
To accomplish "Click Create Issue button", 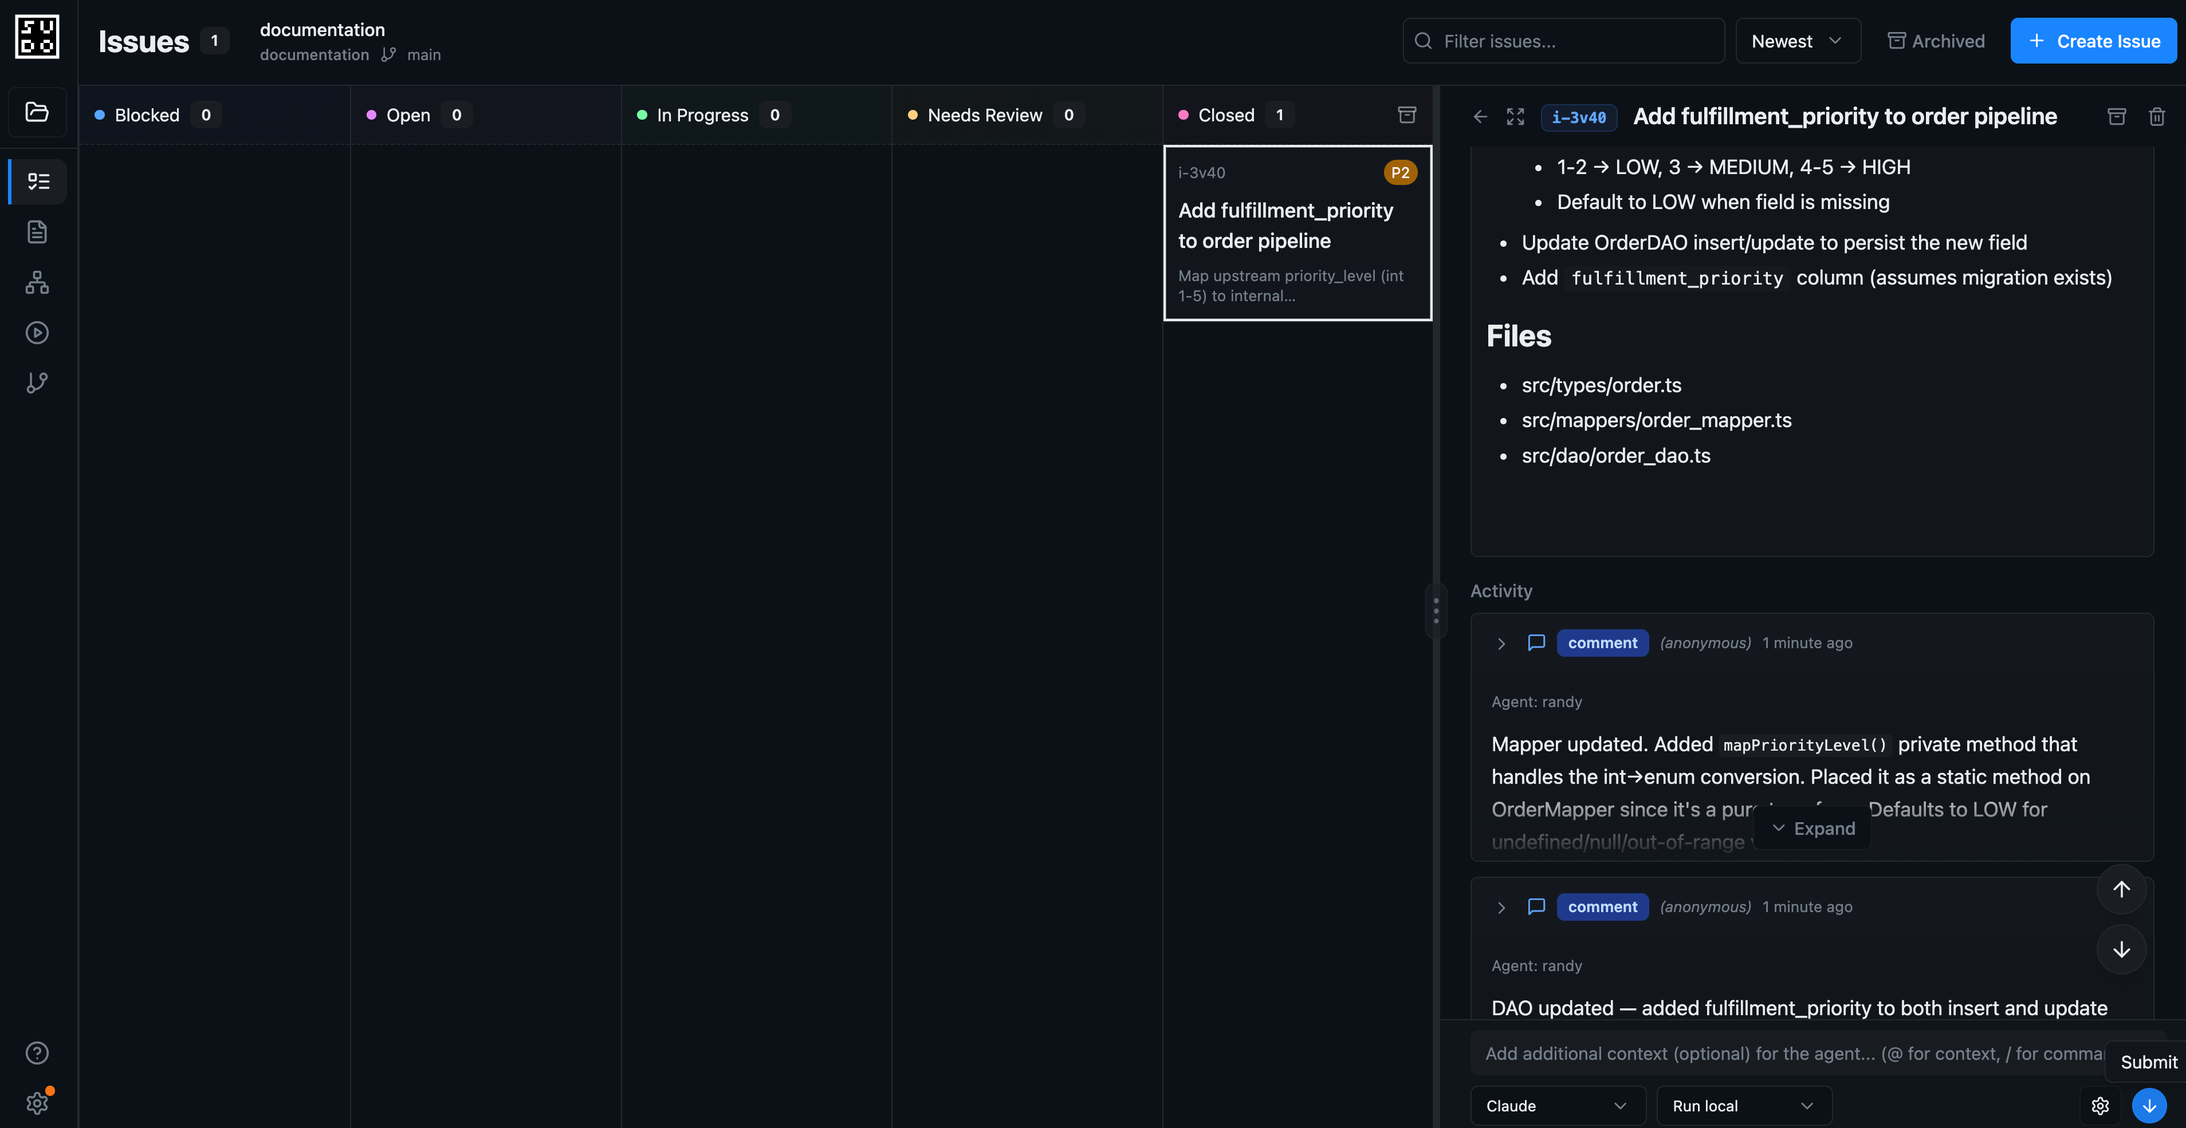I will click(x=2094, y=41).
